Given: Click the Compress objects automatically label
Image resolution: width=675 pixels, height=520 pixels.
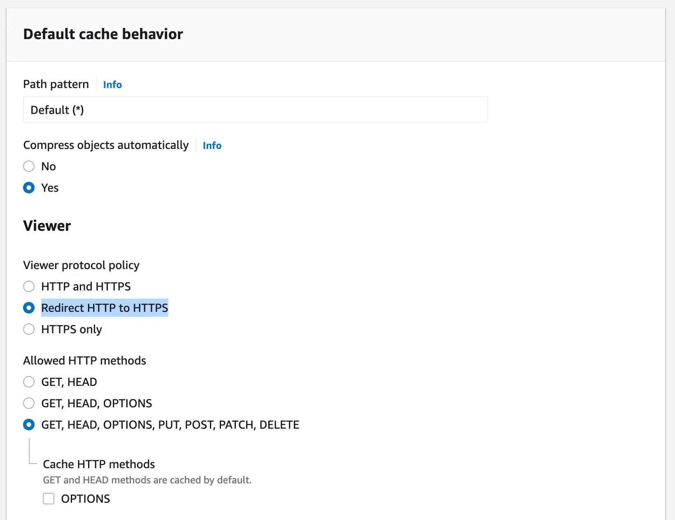Looking at the screenshot, I should click(x=106, y=145).
